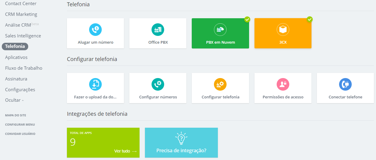Image resolution: width=376 pixels, height=160 pixels.
Task: Click CONFIGURAR MENU link
Action: 20,124
